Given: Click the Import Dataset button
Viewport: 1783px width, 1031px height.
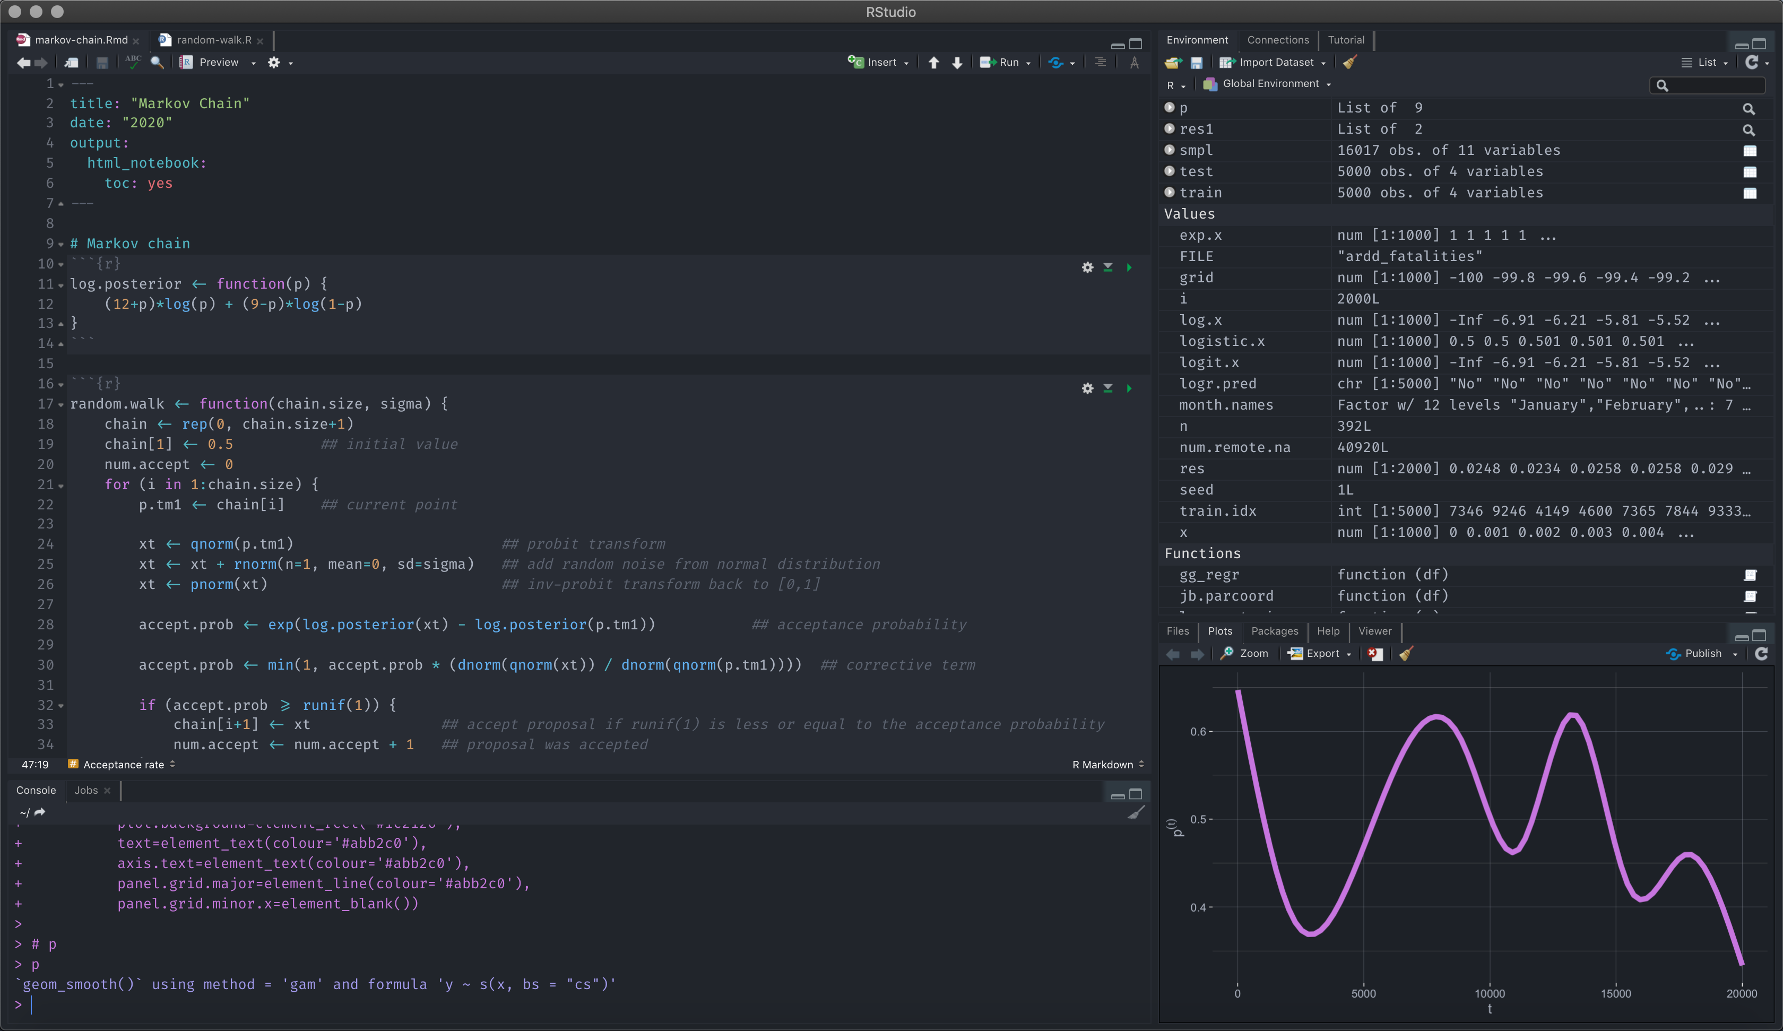Looking at the screenshot, I should click(1276, 62).
